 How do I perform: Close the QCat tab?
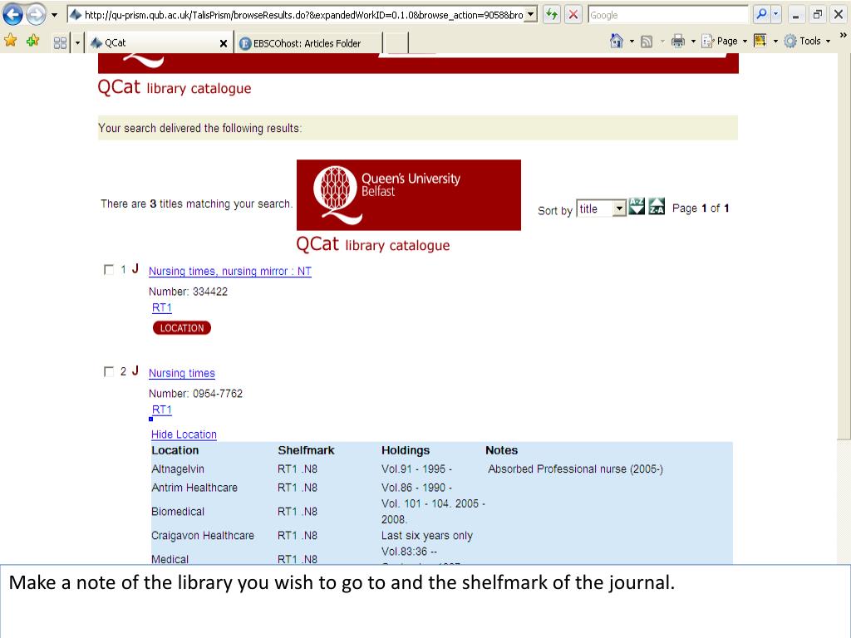[x=223, y=43]
